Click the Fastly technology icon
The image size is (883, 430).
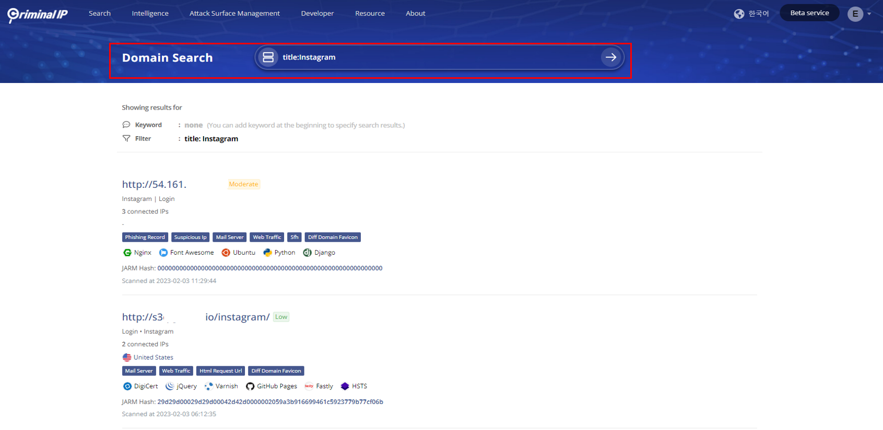309,386
